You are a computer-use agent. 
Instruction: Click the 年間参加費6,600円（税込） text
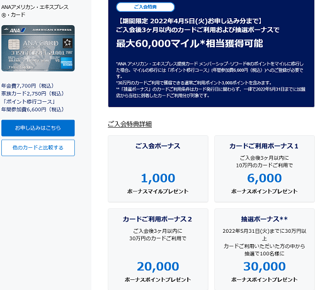pos(33,109)
